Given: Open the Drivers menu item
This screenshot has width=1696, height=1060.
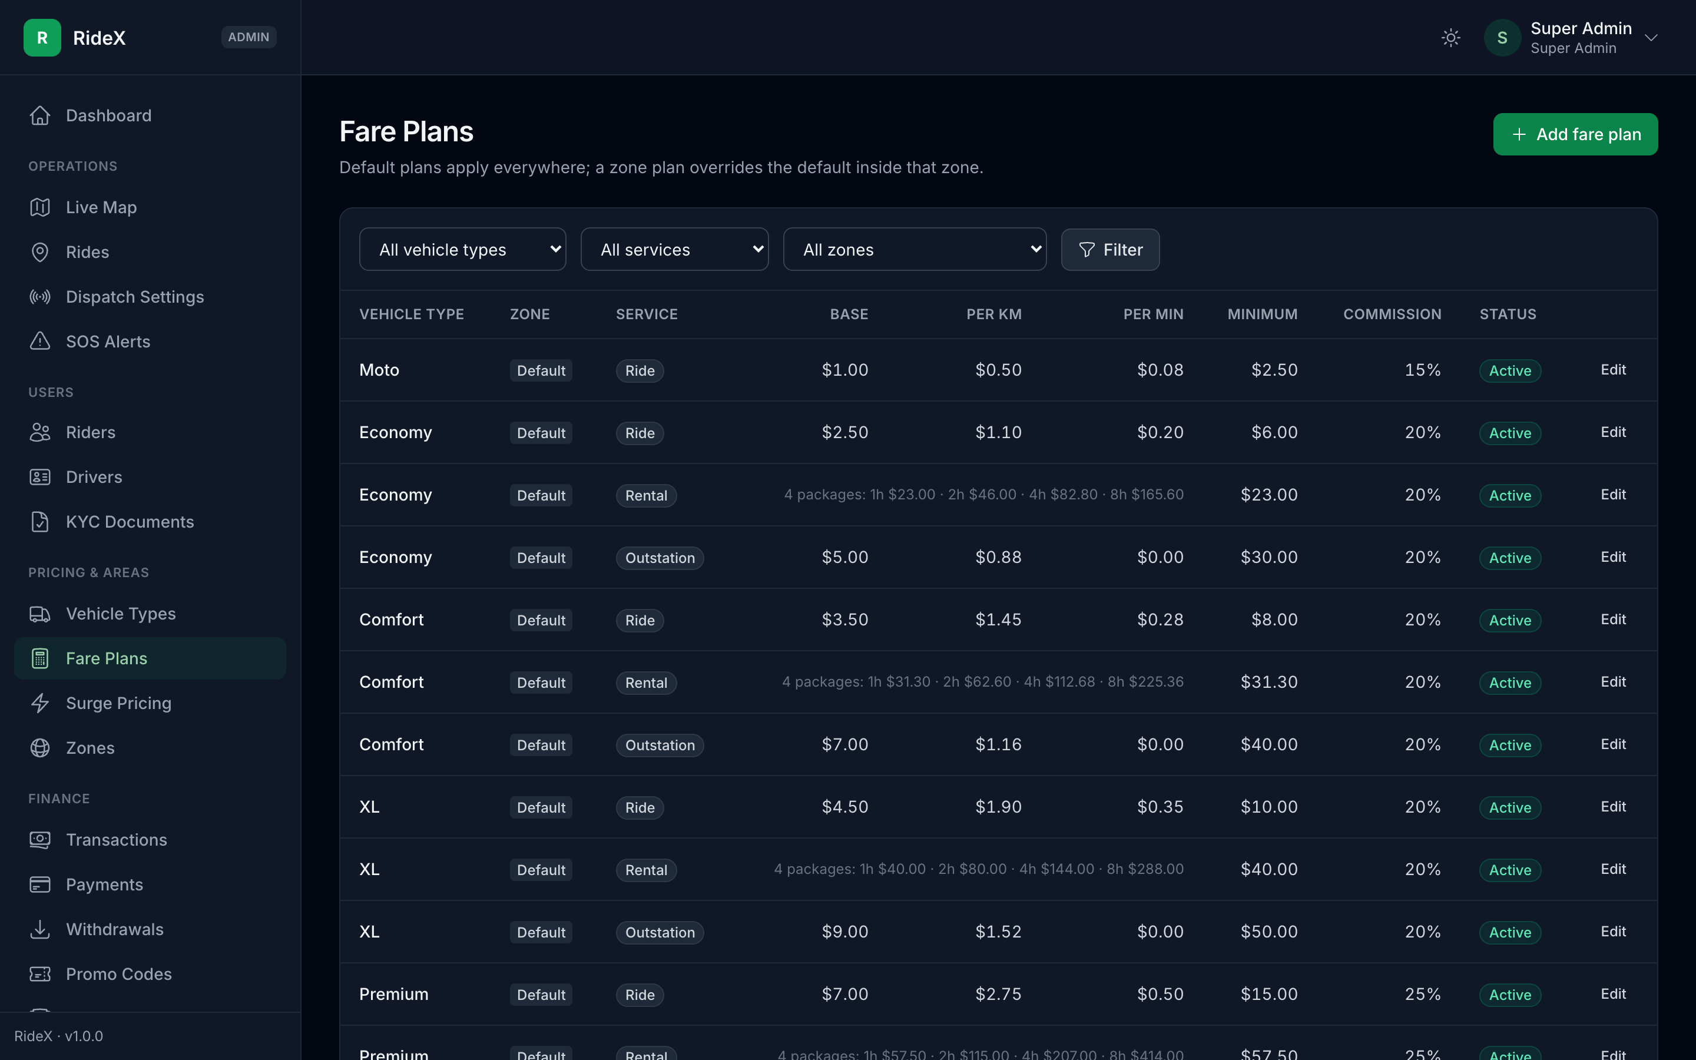Looking at the screenshot, I should tap(150, 478).
